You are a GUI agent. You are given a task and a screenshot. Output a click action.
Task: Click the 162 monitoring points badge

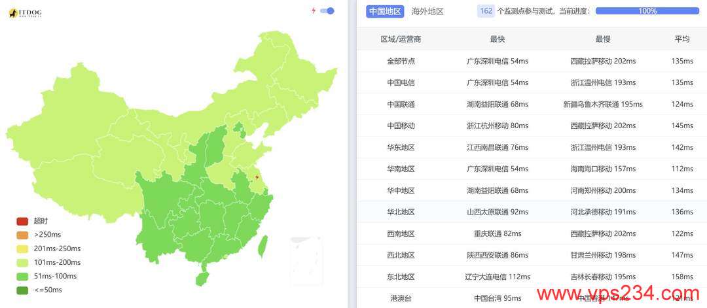486,11
